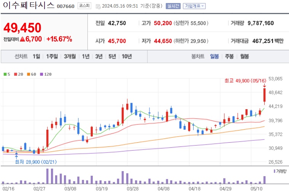Click the 전일 value 42,750
The width and height of the screenshot is (289, 194).
117,23
